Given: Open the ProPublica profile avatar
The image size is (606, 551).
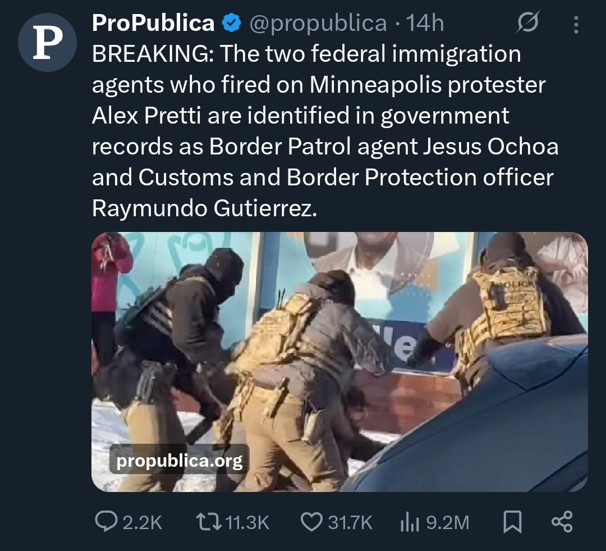Looking at the screenshot, I should pos(47,42).
